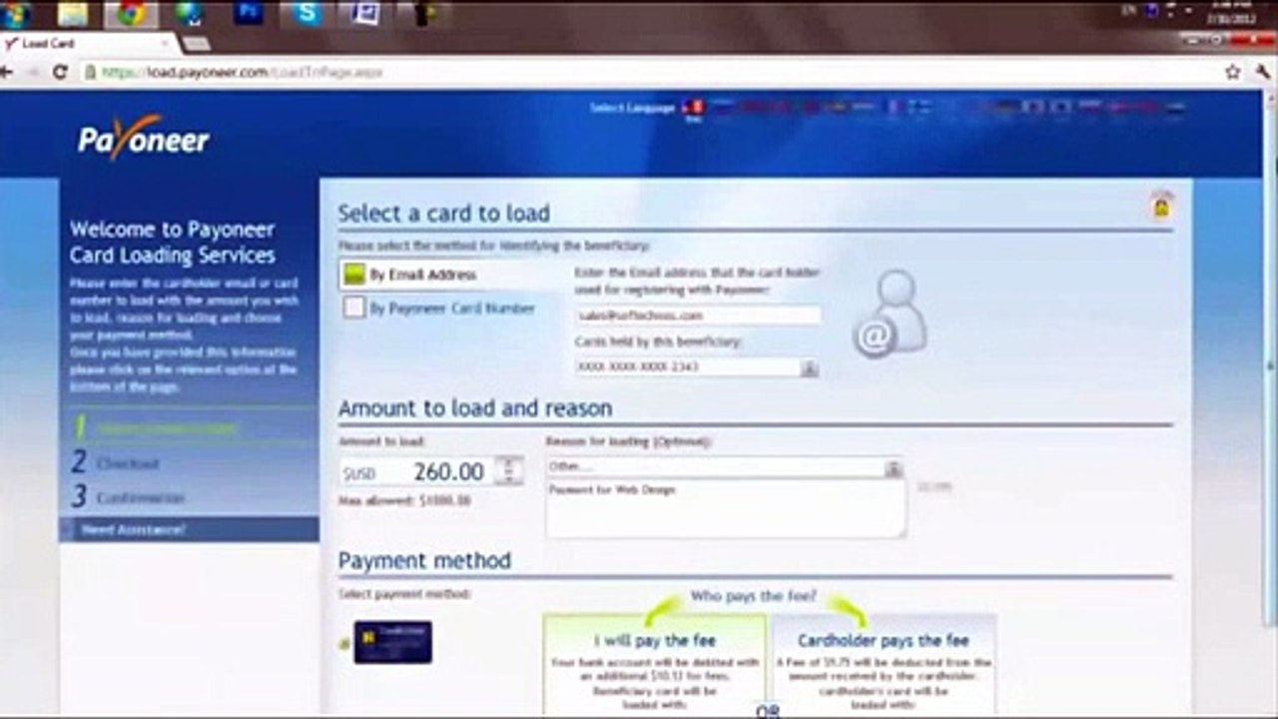The height and width of the screenshot is (719, 1278).
Task: Open the Windows Start menu
Action: [x=17, y=14]
